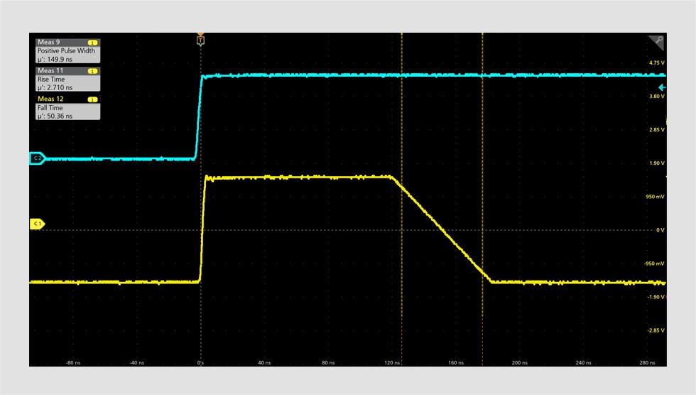The image size is (696, 395).
Task: Select the orange trigger position T marker
Action: [x=200, y=40]
